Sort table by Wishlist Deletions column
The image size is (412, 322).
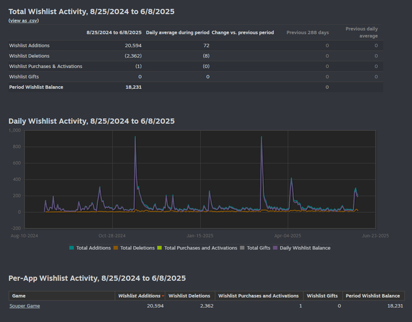click(x=189, y=295)
